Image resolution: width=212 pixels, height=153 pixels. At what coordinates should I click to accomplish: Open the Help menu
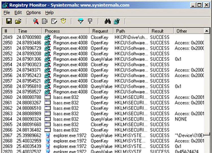click(49, 13)
